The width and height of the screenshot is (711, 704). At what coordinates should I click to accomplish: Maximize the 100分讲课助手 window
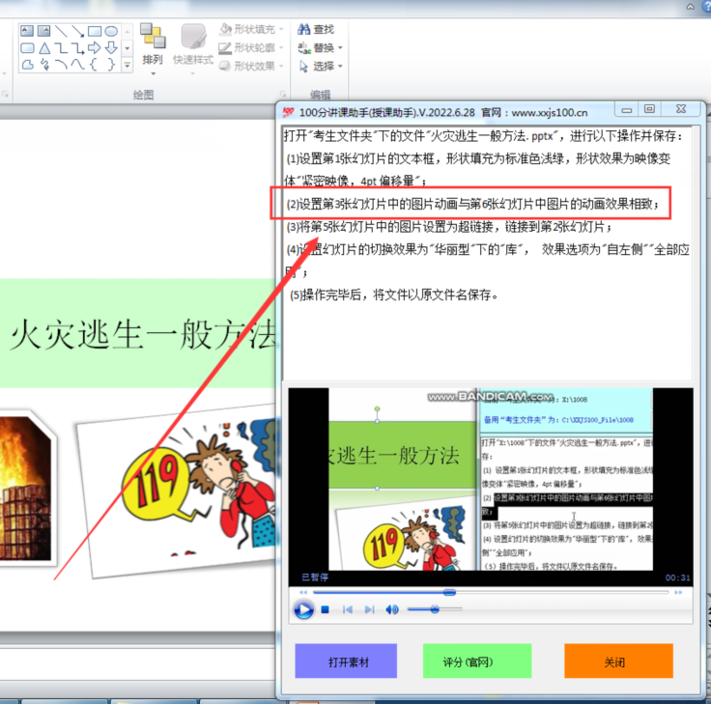click(x=649, y=109)
